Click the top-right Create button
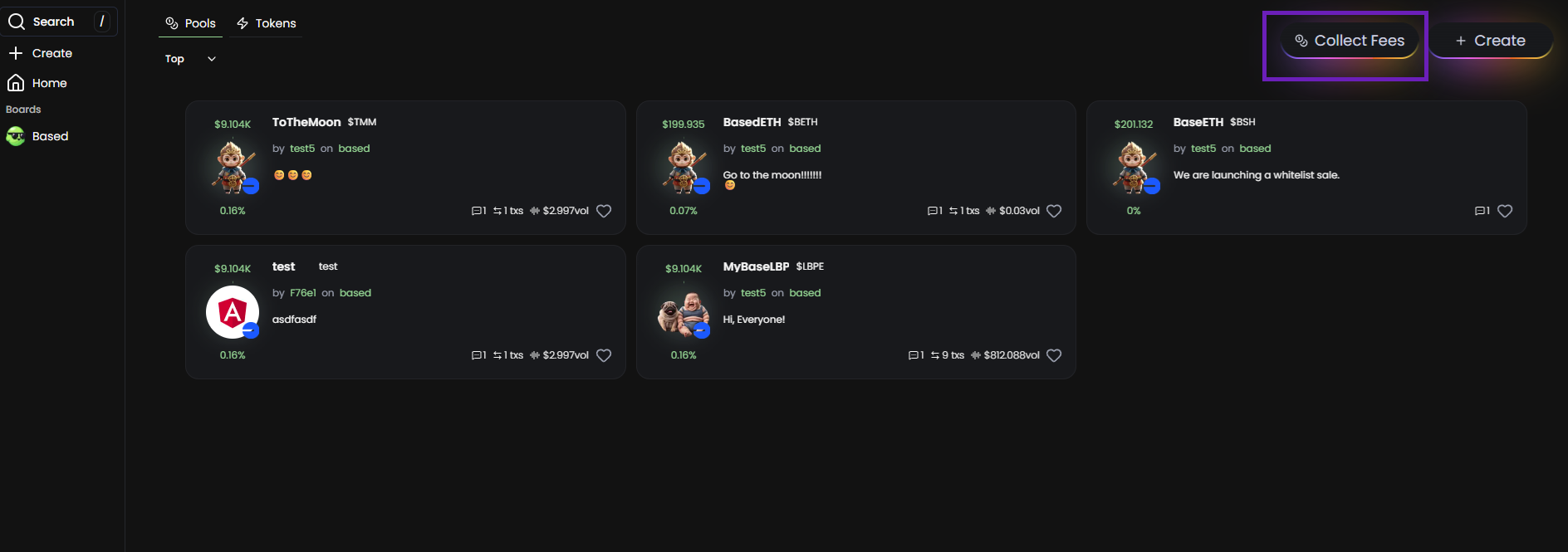Viewport: 1568px width, 552px height. pos(1491,41)
